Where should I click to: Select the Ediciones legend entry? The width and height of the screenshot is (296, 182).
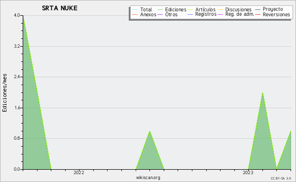point(172,9)
